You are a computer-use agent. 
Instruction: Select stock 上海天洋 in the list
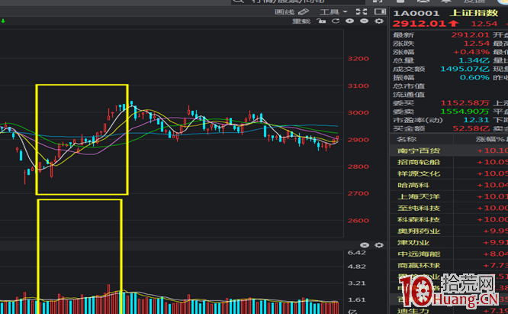pos(419,196)
